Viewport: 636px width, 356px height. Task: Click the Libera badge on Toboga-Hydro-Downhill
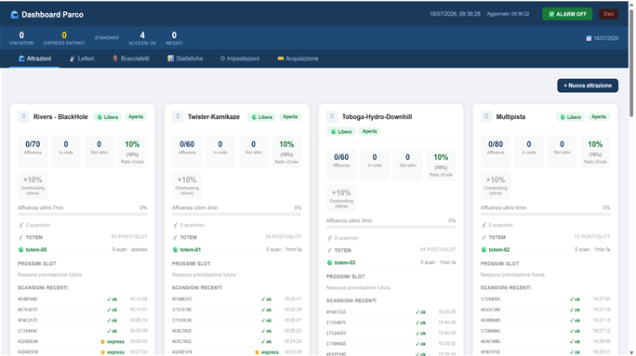coord(340,131)
